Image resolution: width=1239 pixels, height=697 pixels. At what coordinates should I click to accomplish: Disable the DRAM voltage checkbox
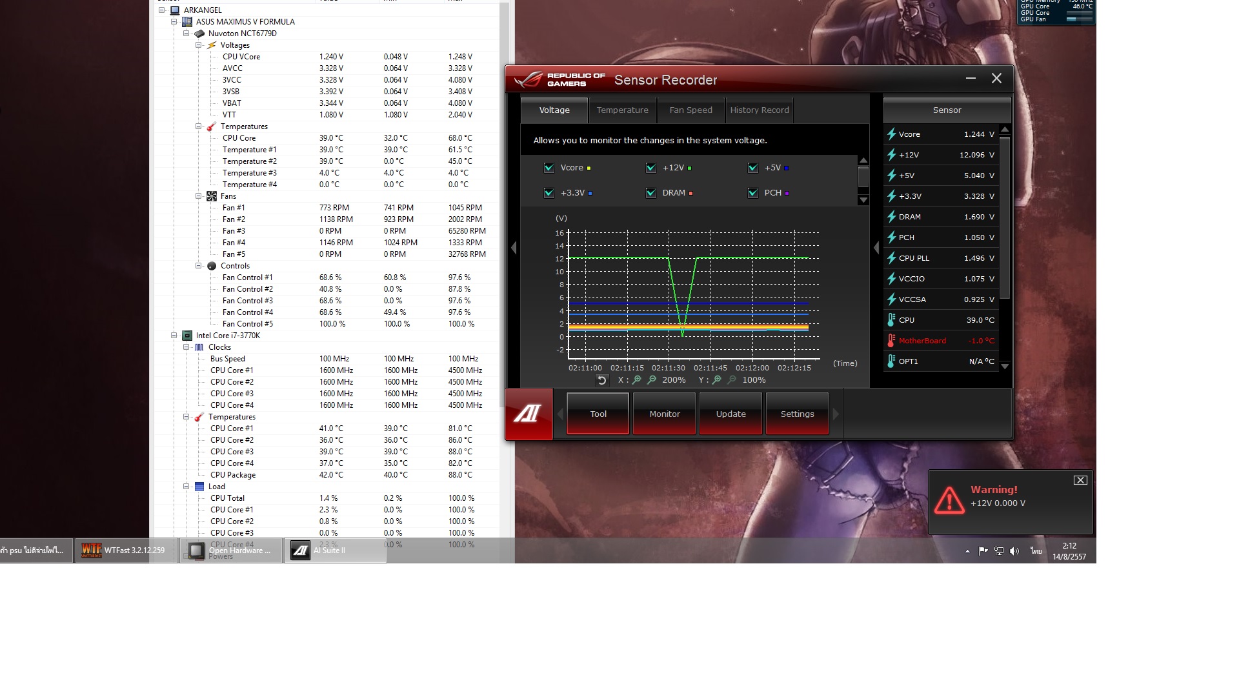point(651,193)
